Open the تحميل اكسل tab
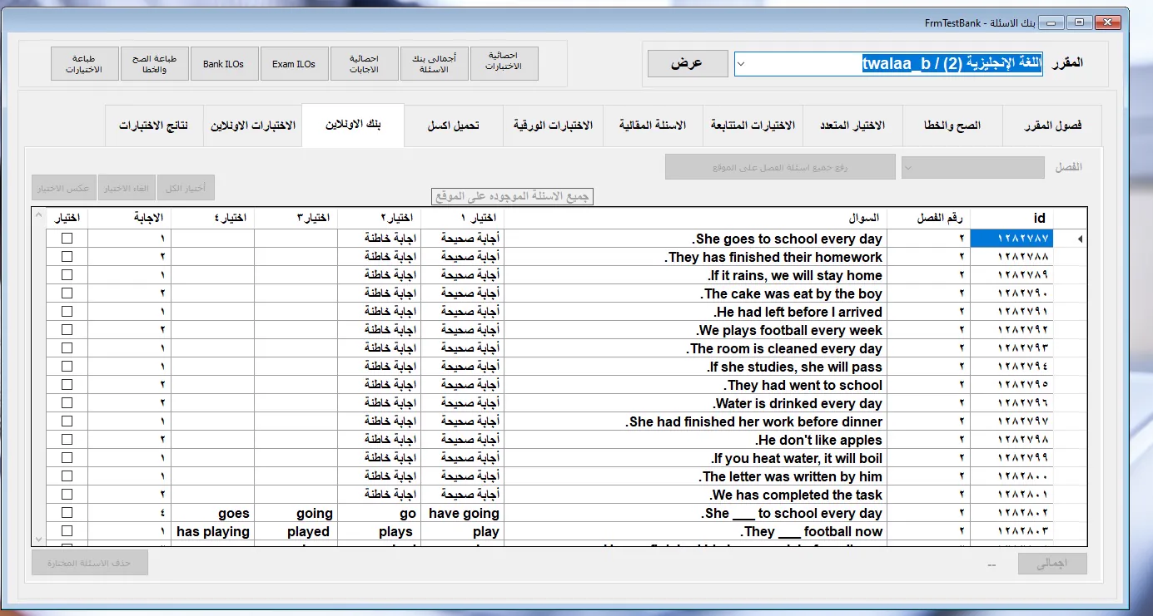1153x616 pixels. [x=453, y=126]
